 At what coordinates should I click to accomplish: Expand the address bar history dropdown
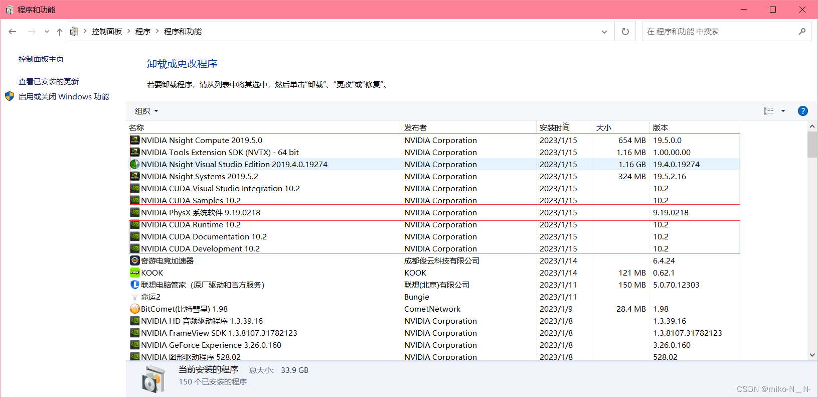pos(604,32)
